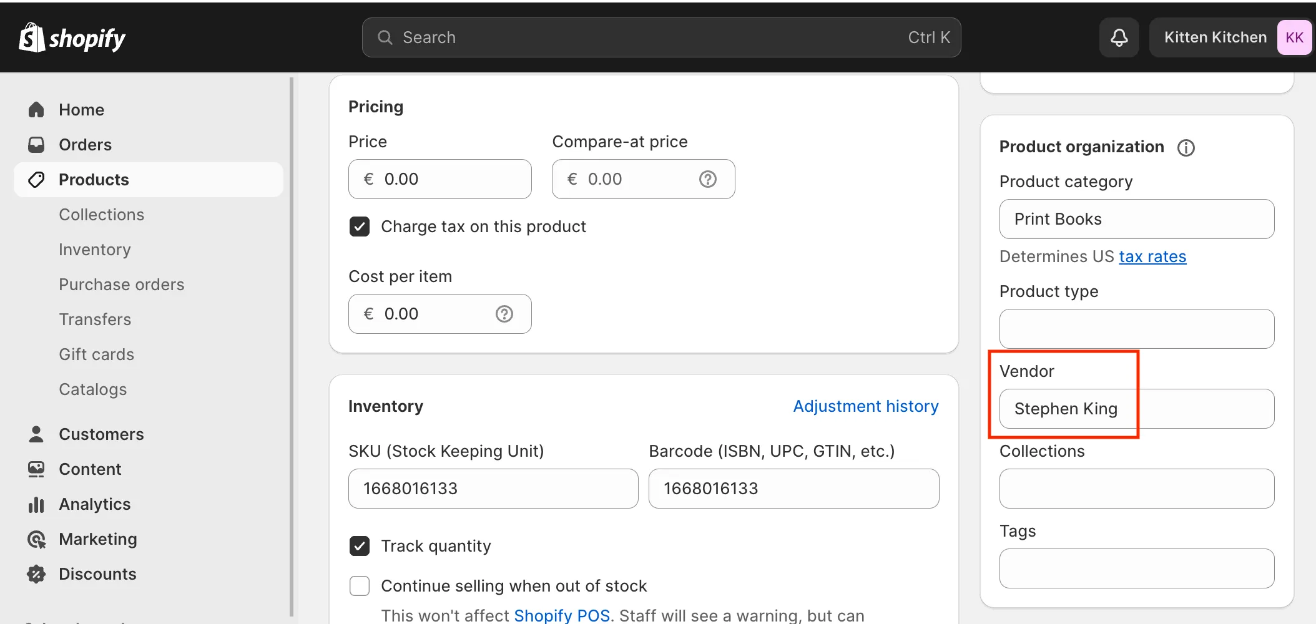Open Adjustment history
The width and height of the screenshot is (1316, 624).
[x=865, y=406]
